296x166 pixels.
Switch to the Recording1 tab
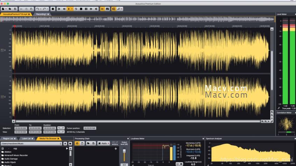[x=41, y=14]
